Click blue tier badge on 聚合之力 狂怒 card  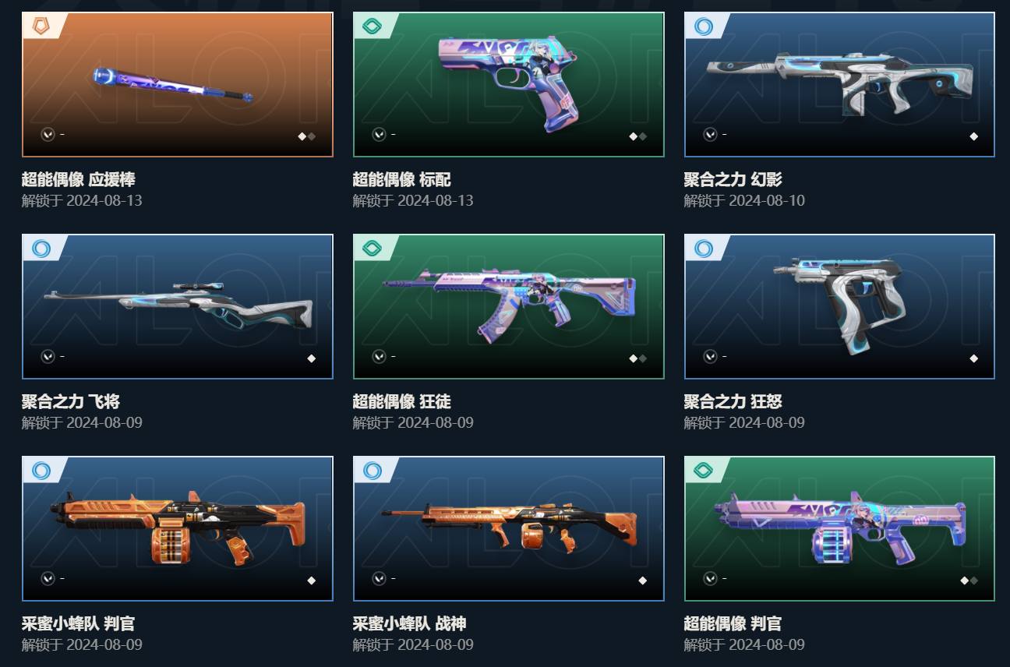pos(704,249)
